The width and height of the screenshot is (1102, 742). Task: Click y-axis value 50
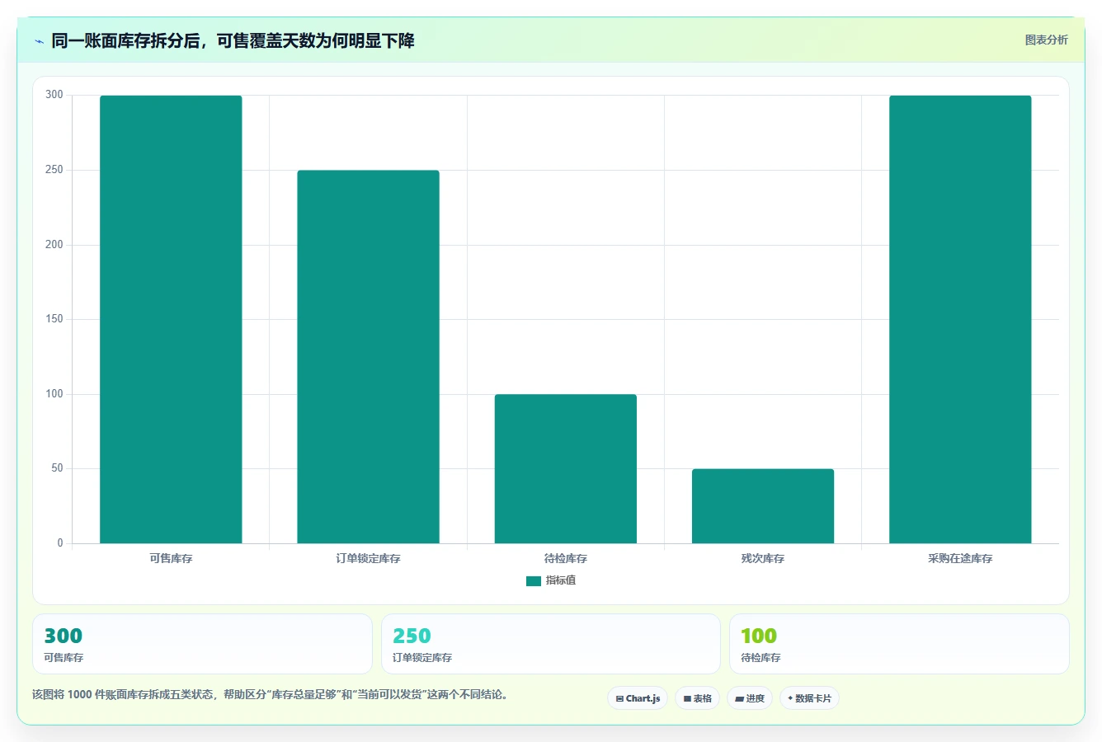pyautogui.click(x=57, y=468)
